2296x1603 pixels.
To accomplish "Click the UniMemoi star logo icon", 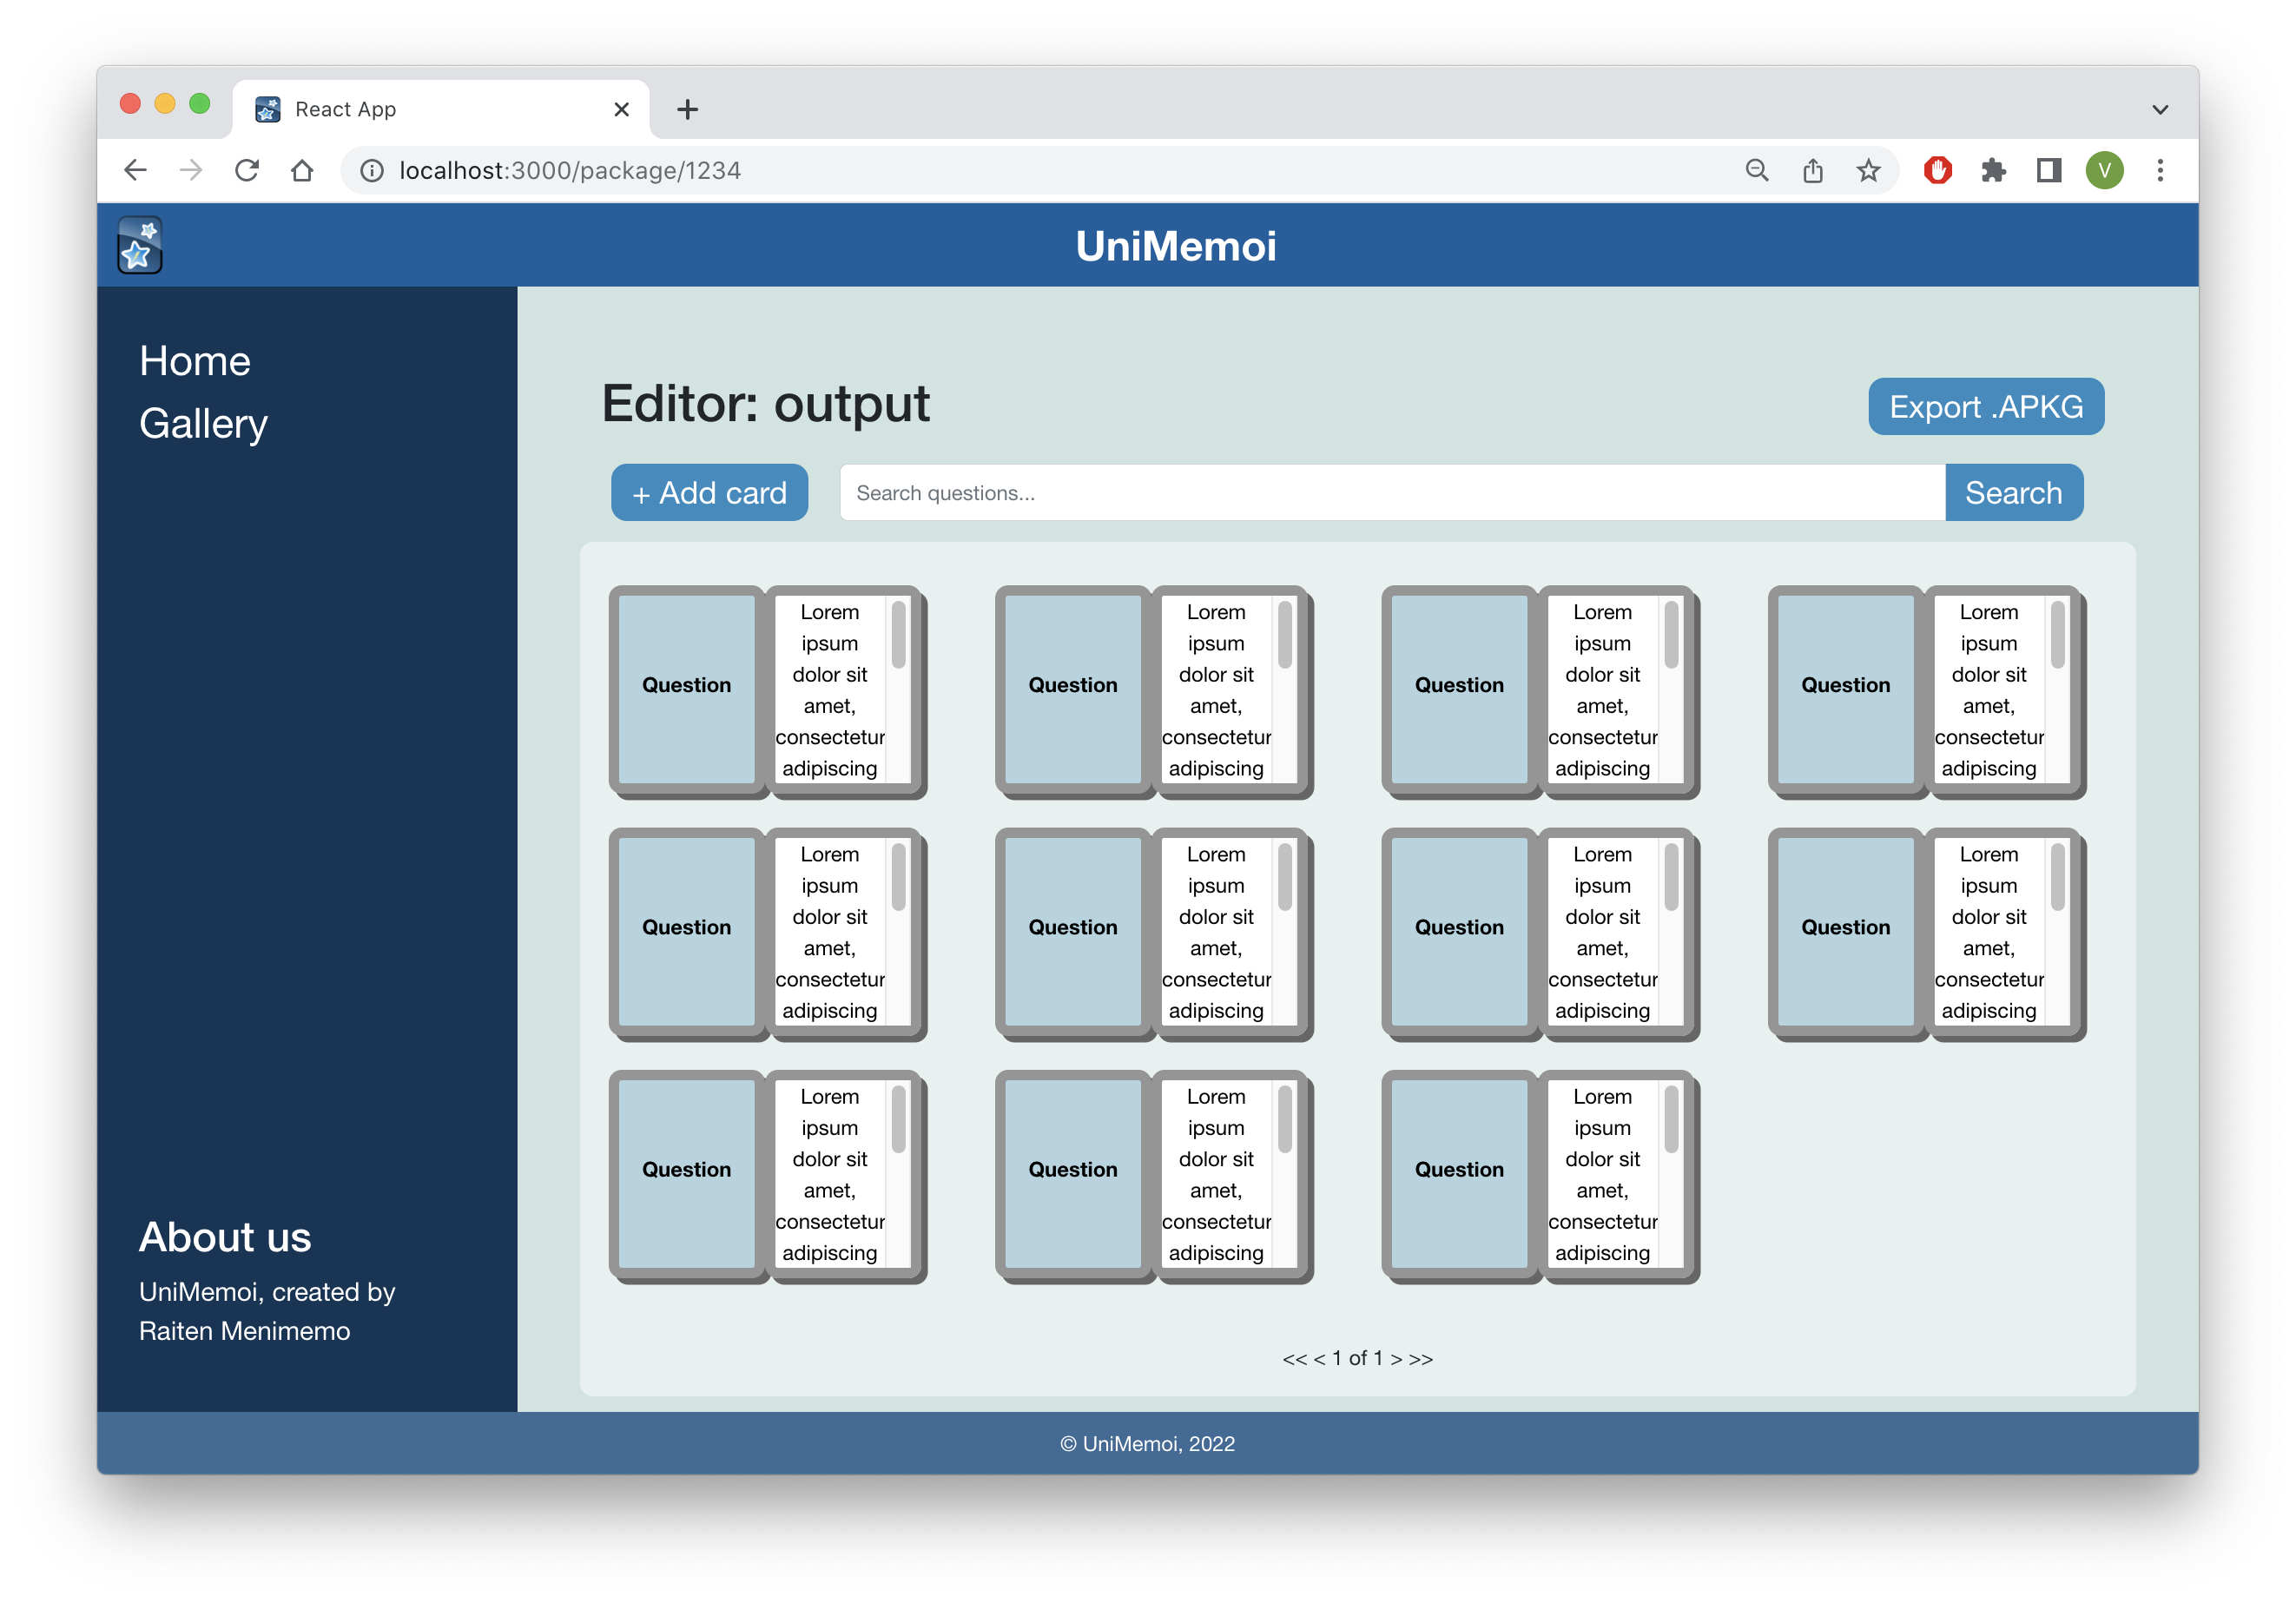I will coord(139,245).
